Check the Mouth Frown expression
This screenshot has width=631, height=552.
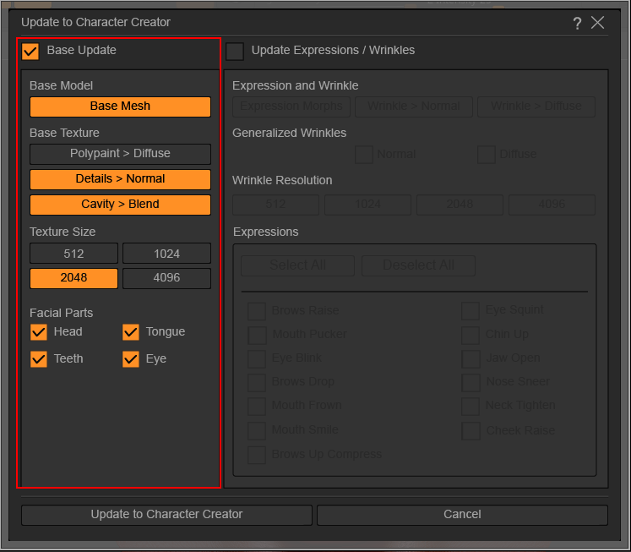[257, 407]
